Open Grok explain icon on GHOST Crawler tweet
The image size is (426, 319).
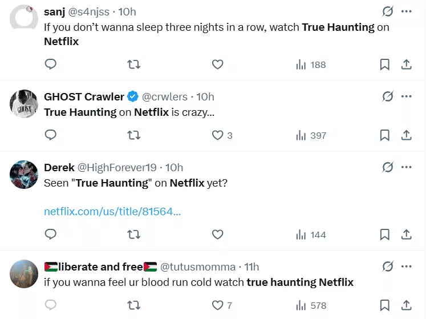click(x=388, y=96)
